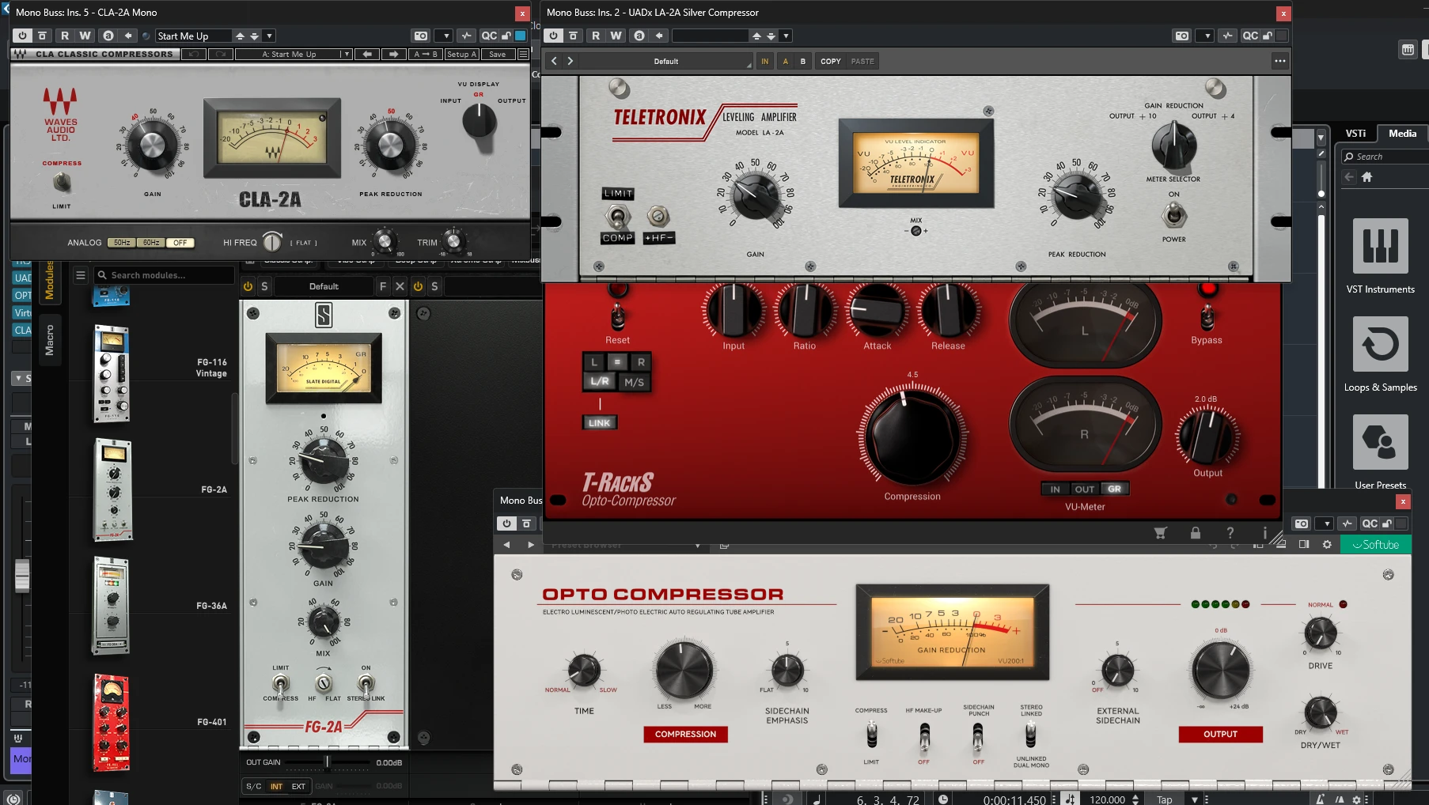This screenshot has height=805, width=1429.
Task: Toggle IN button in UADx LA-2A toolbar
Action: pyautogui.click(x=764, y=61)
